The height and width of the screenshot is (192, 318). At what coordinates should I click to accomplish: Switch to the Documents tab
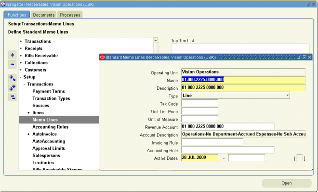point(43,15)
